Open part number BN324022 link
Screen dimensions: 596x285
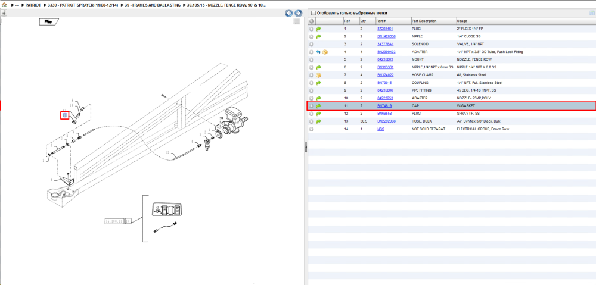[x=385, y=75]
